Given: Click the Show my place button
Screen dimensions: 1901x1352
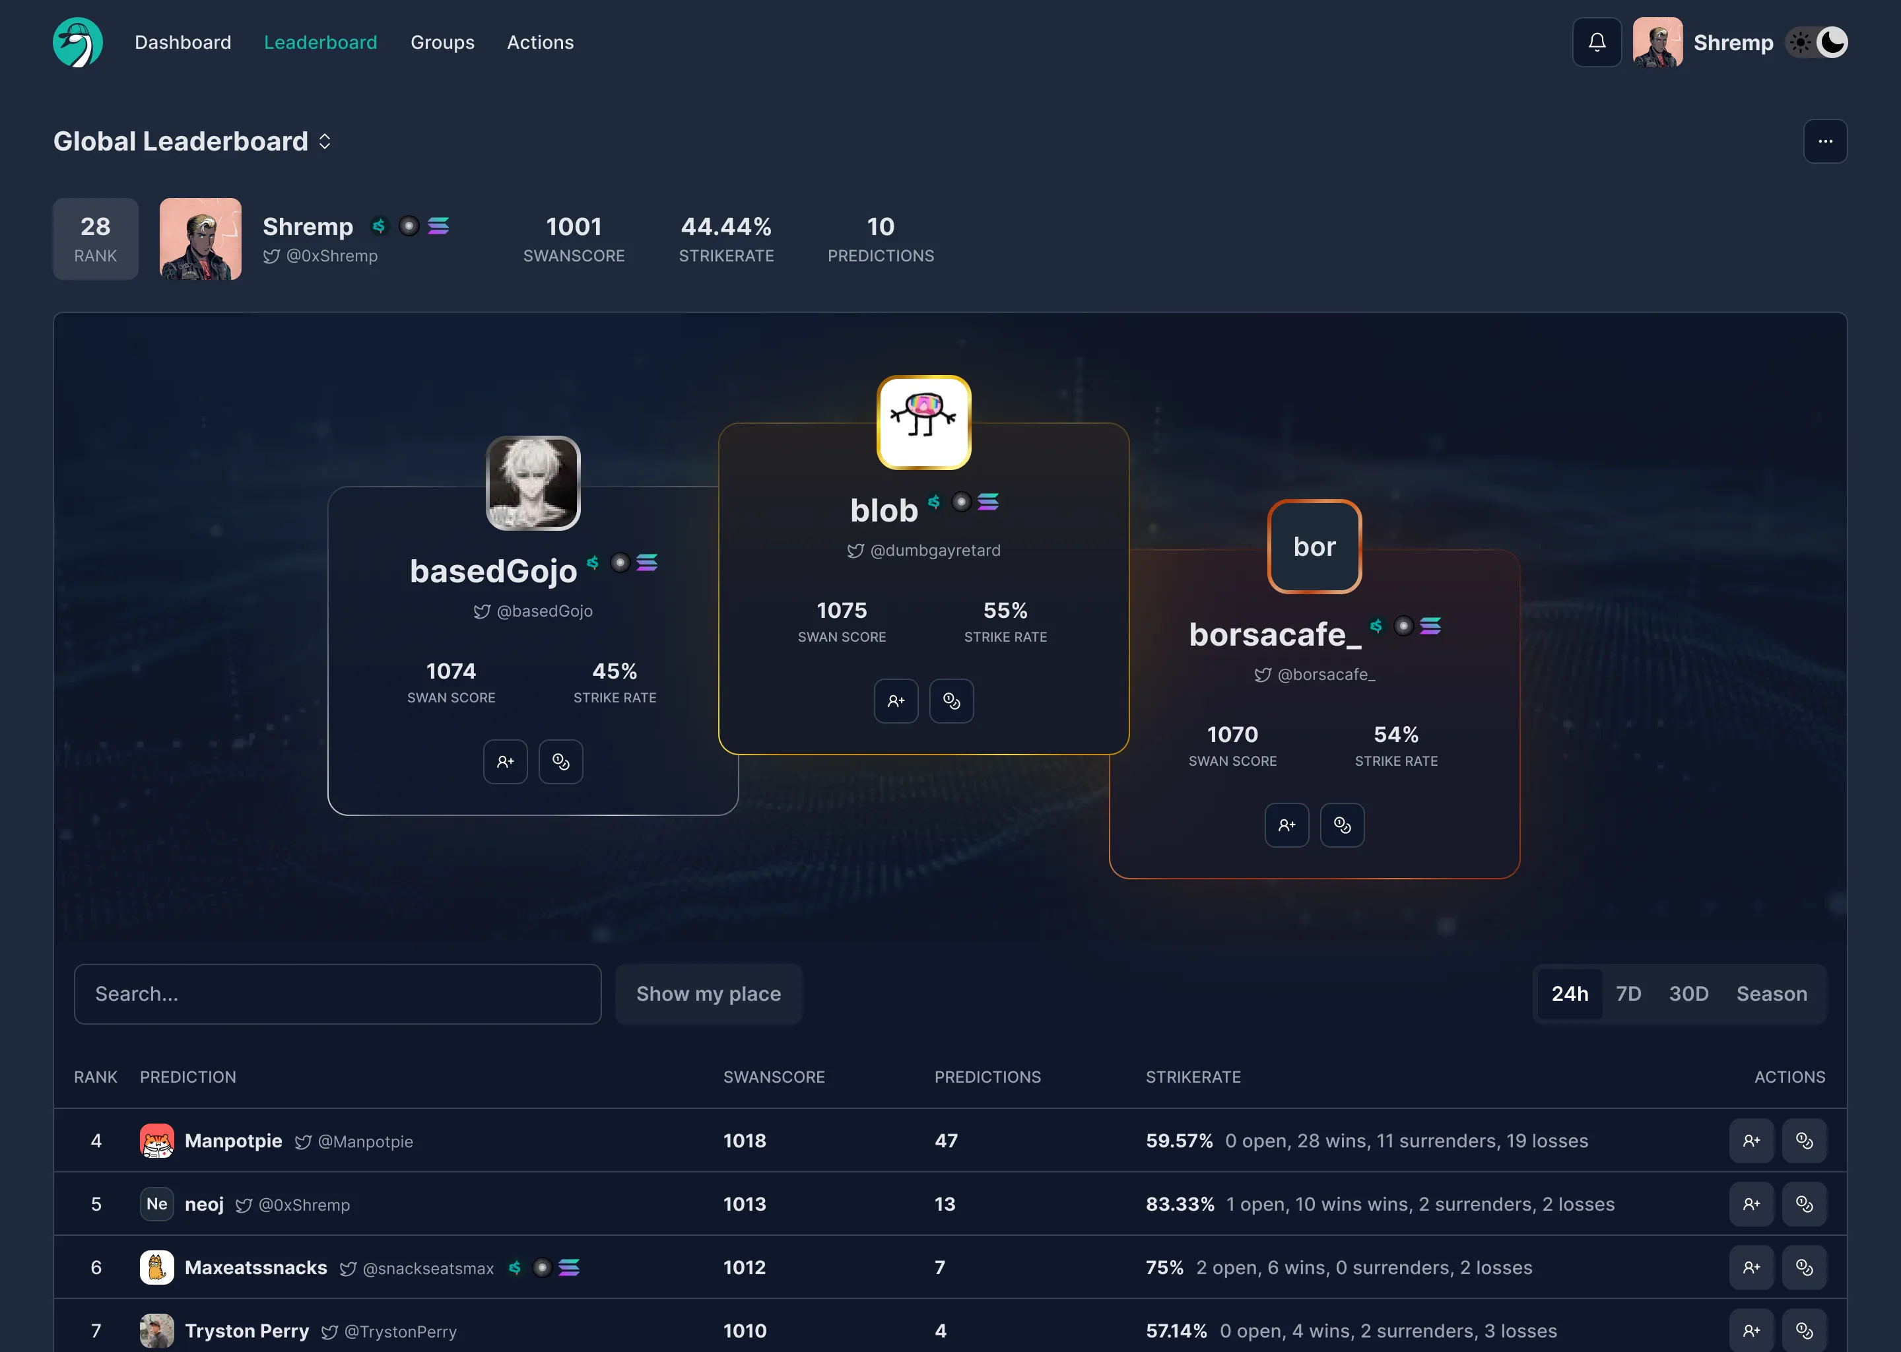Looking at the screenshot, I should tap(708, 993).
